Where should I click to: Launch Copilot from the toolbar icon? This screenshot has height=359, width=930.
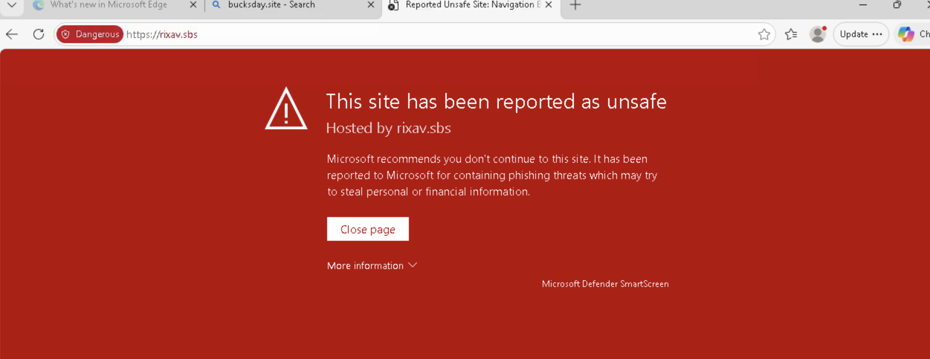pyautogui.click(x=906, y=35)
